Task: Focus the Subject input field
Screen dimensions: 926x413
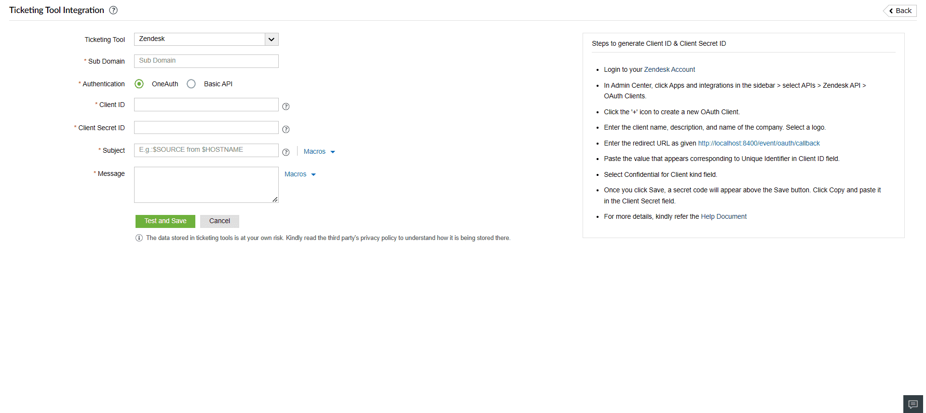Action: 206,150
